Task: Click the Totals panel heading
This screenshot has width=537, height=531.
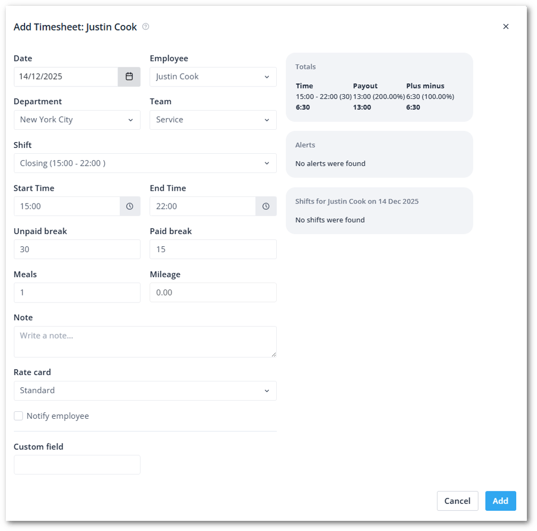Action: (306, 67)
